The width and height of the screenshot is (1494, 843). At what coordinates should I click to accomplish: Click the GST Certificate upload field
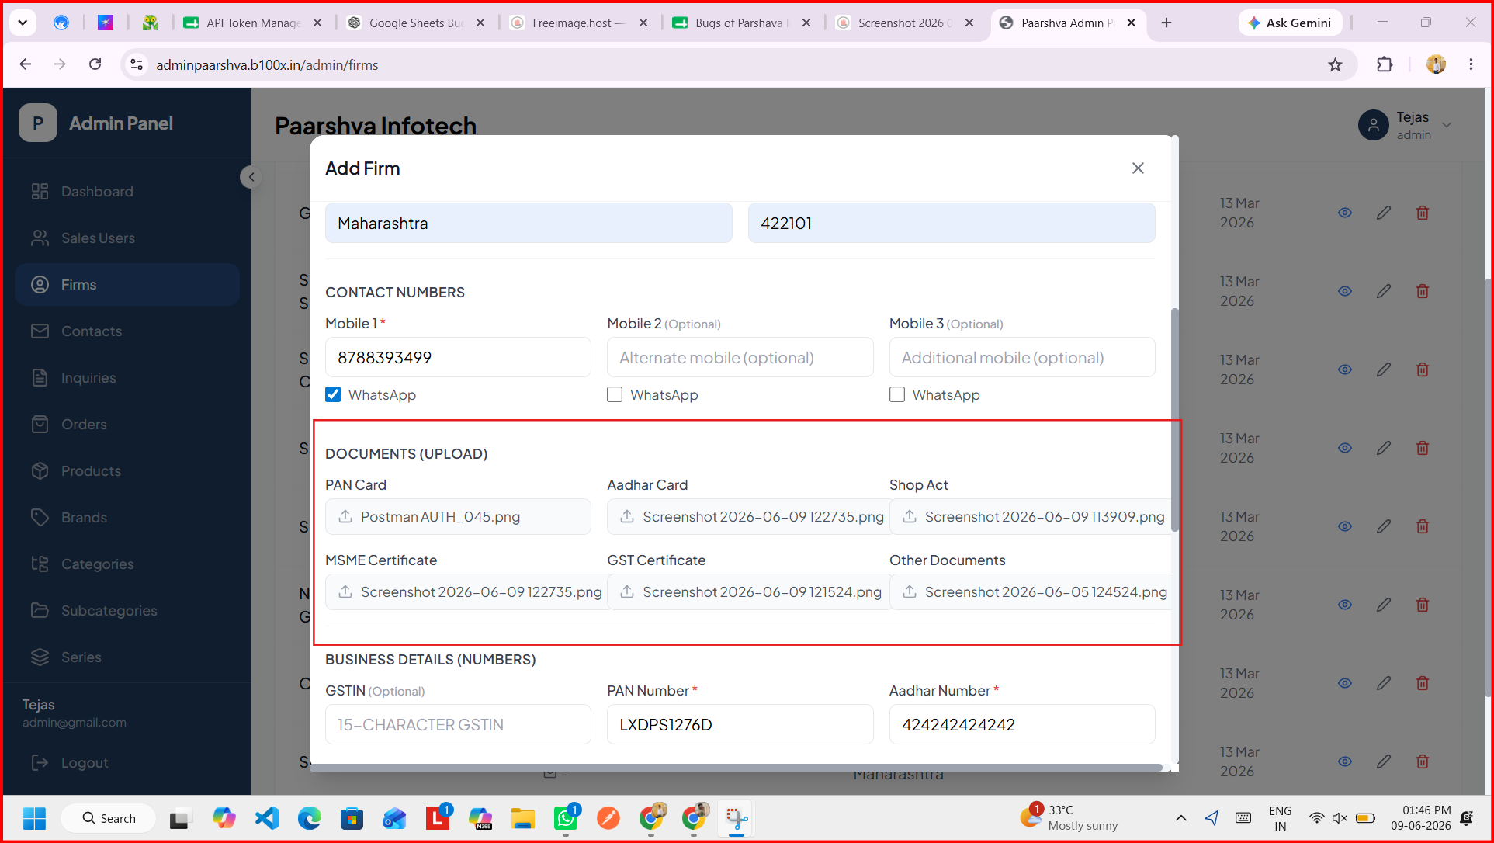click(747, 591)
